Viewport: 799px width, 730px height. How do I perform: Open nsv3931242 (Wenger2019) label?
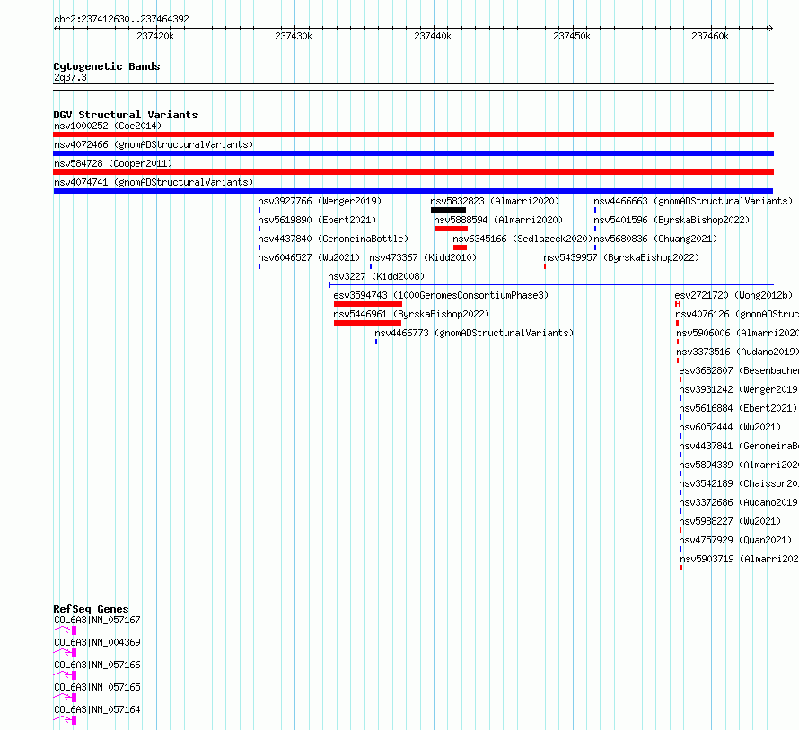739,389
